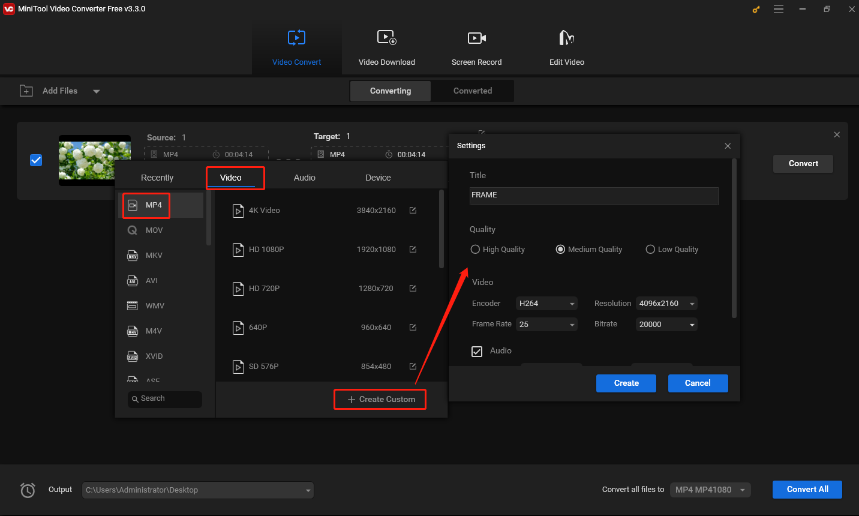This screenshot has height=516, width=859.
Task: Choose the MKV format in the list
Action: point(162,256)
